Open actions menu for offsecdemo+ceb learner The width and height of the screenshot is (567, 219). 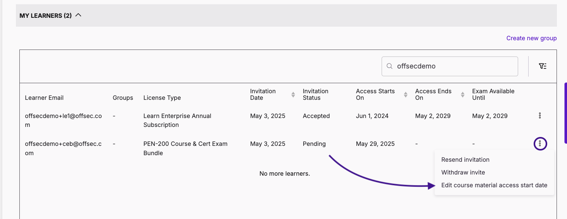click(x=540, y=144)
